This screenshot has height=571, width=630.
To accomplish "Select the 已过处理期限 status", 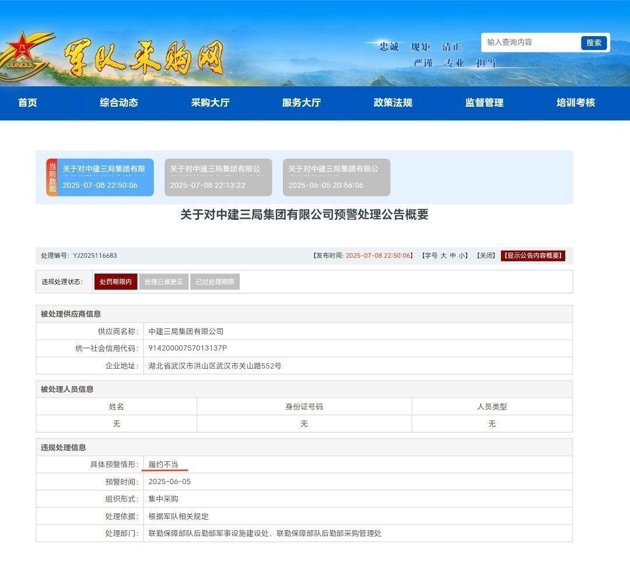I will [215, 282].
